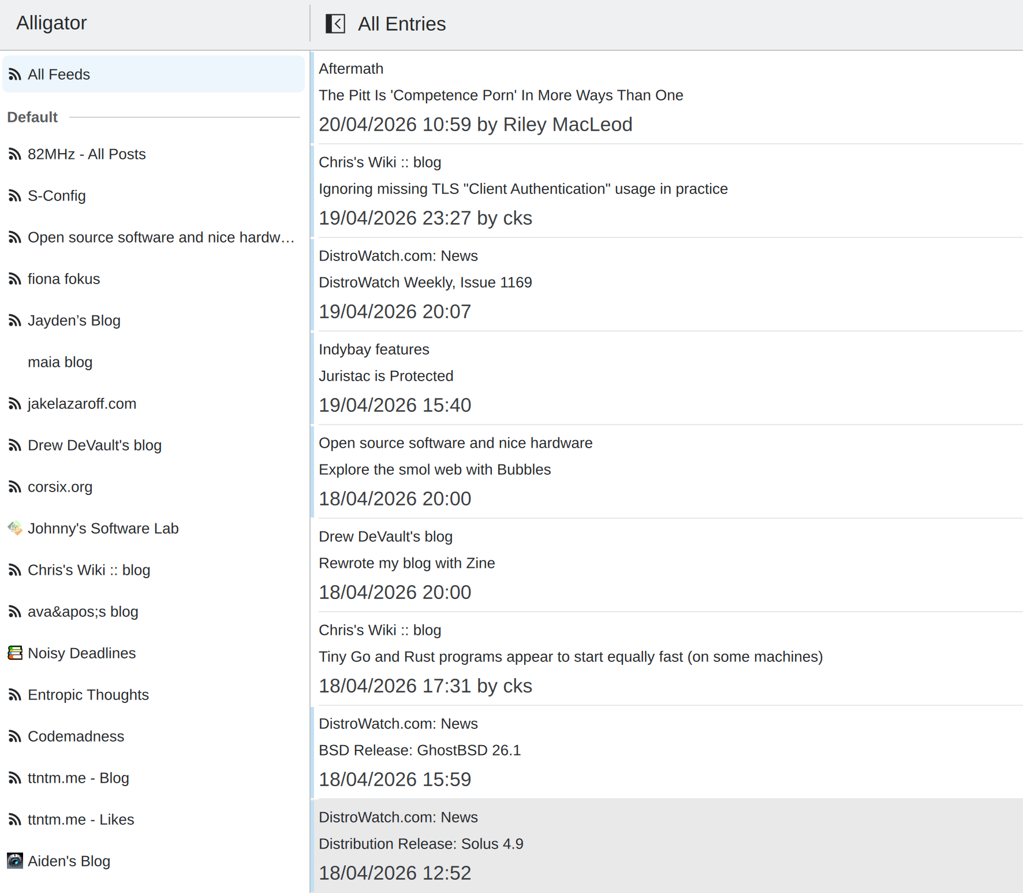Select Johnny's Software Lab feed
1023x893 pixels.
[x=154, y=529]
